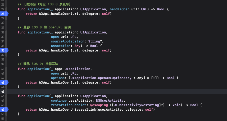This screenshot has height=121, width=227.
Task: Click line number 40 in the gutter
Action: [x=3, y=69]
